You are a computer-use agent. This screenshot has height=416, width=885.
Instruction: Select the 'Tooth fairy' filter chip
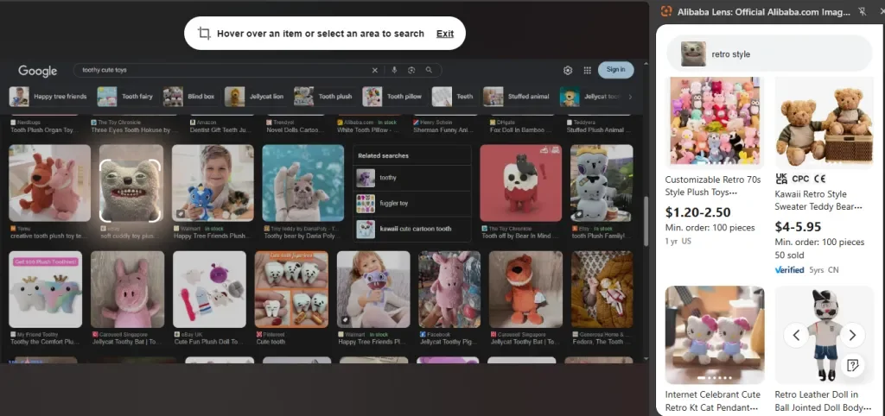pos(127,97)
